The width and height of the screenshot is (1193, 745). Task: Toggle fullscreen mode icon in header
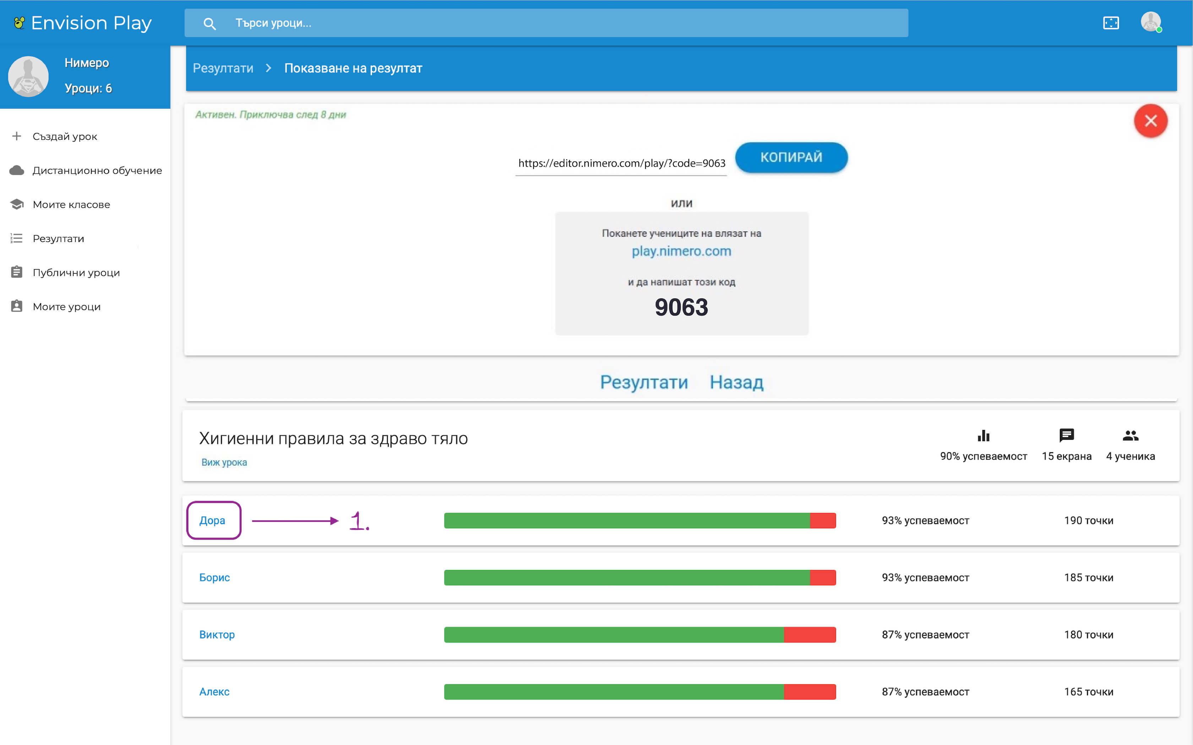[x=1111, y=23]
